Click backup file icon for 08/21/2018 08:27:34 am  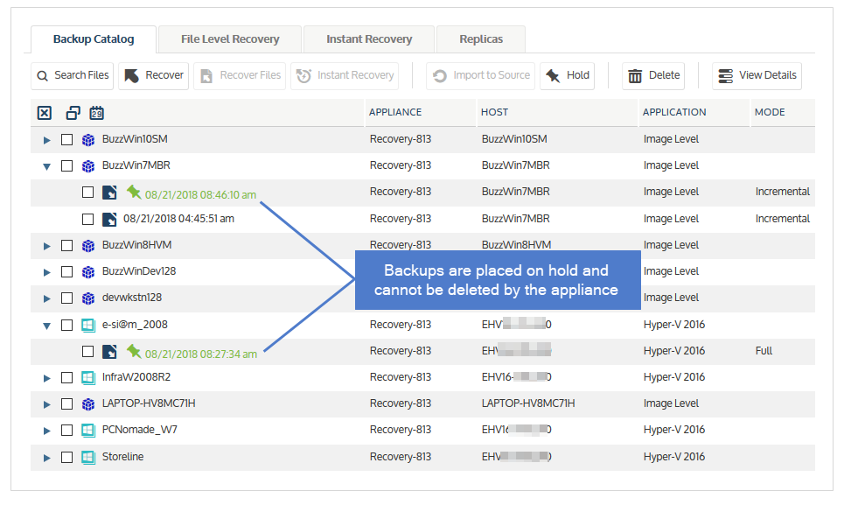pos(109,352)
